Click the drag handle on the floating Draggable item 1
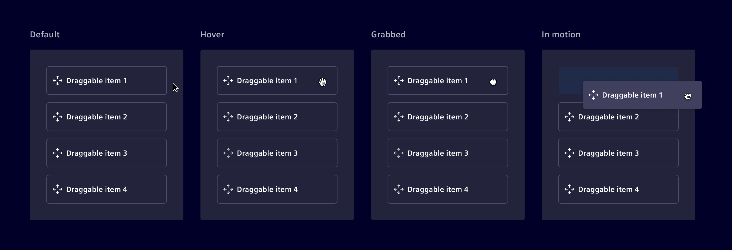Image resolution: width=732 pixels, height=250 pixels. [x=594, y=95]
